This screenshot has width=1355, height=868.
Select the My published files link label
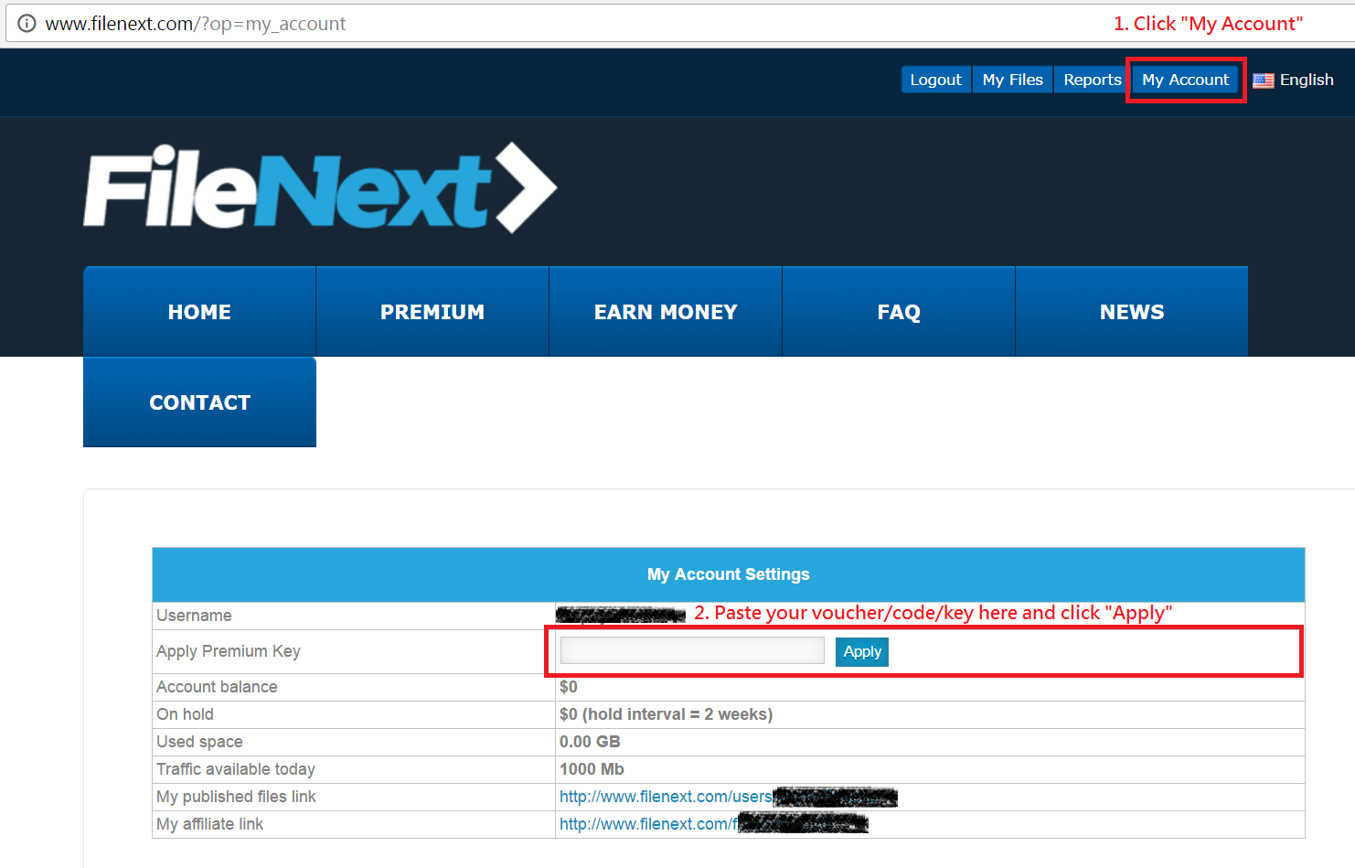coord(236,797)
